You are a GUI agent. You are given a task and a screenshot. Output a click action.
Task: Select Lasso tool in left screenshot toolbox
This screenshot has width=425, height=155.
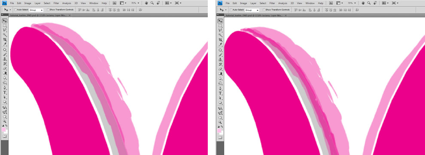click(5, 30)
